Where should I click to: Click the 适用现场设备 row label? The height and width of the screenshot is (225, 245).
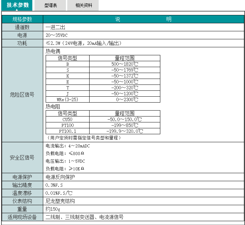tap(22, 217)
